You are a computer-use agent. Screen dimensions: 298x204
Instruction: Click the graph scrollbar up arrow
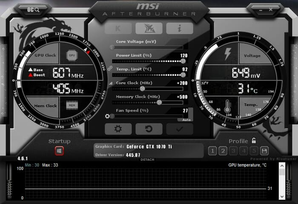click(282, 166)
